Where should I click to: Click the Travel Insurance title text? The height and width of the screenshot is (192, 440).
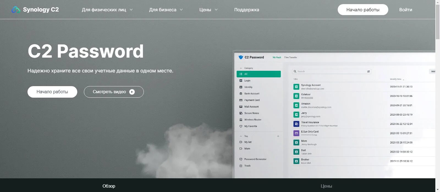(x=310, y=122)
